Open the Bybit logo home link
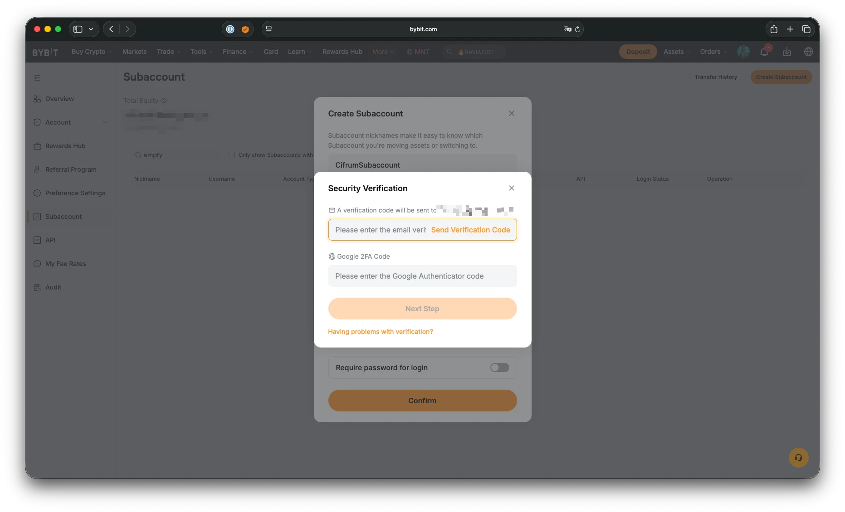The height and width of the screenshot is (512, 845). coord(45,52)
